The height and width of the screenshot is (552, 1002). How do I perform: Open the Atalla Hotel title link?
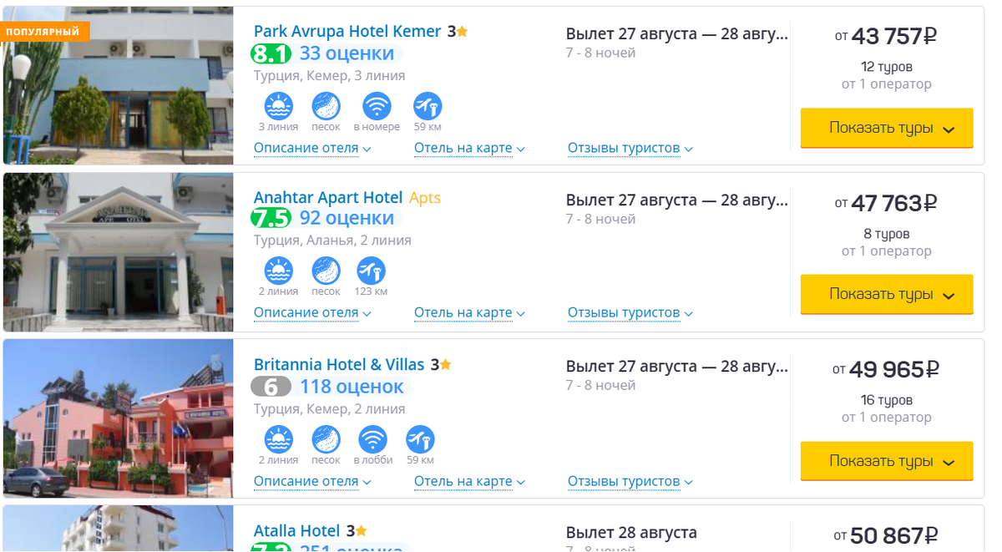point(296,531)
